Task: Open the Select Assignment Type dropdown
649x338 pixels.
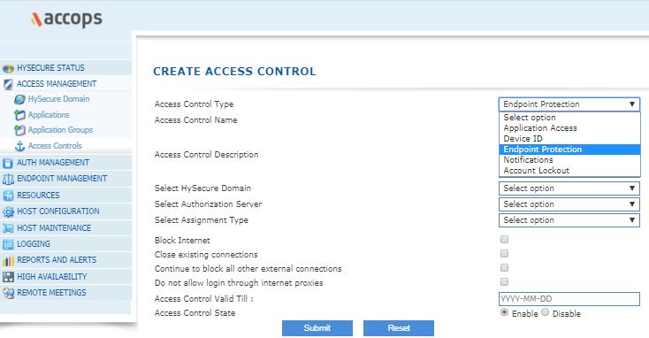Action: [x=569, y=220]
